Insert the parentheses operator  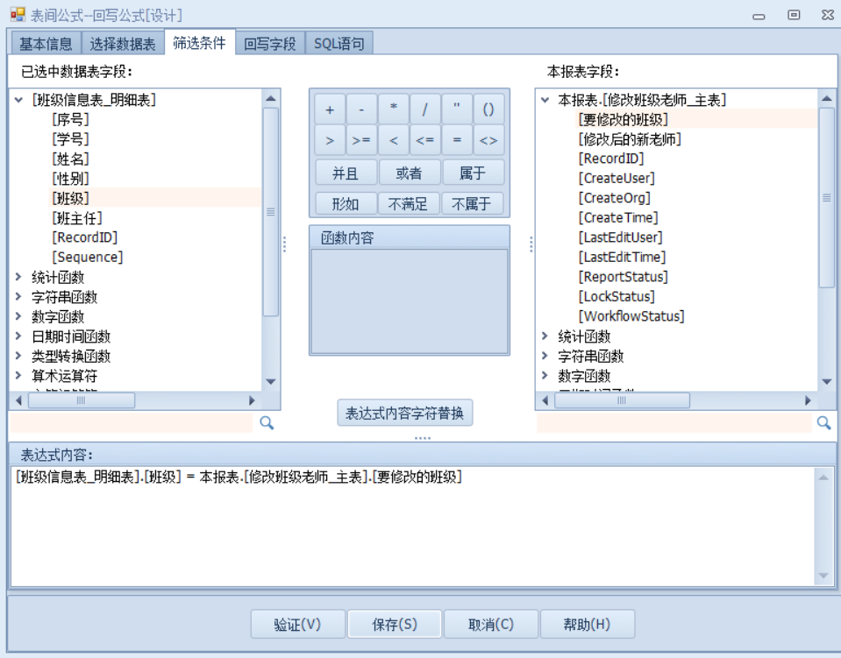(488, 110)
